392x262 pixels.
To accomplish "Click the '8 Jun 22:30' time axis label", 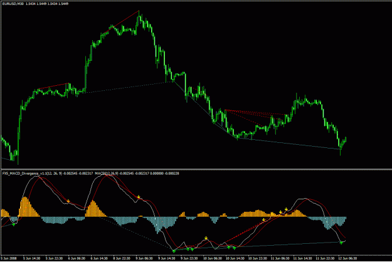I will point(122,258).
